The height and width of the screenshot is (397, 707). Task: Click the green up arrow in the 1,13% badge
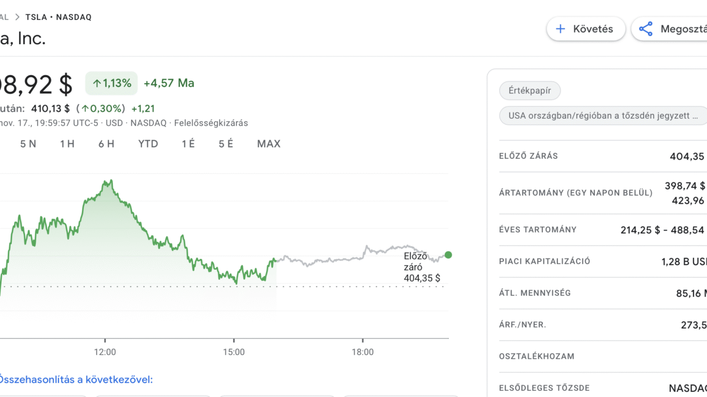coord(96,84)
